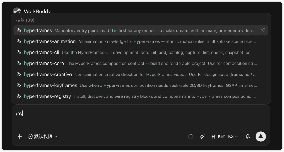Click the 技能 (39) header text
This screenshot has height=152, width=284.
click(25, 20)
